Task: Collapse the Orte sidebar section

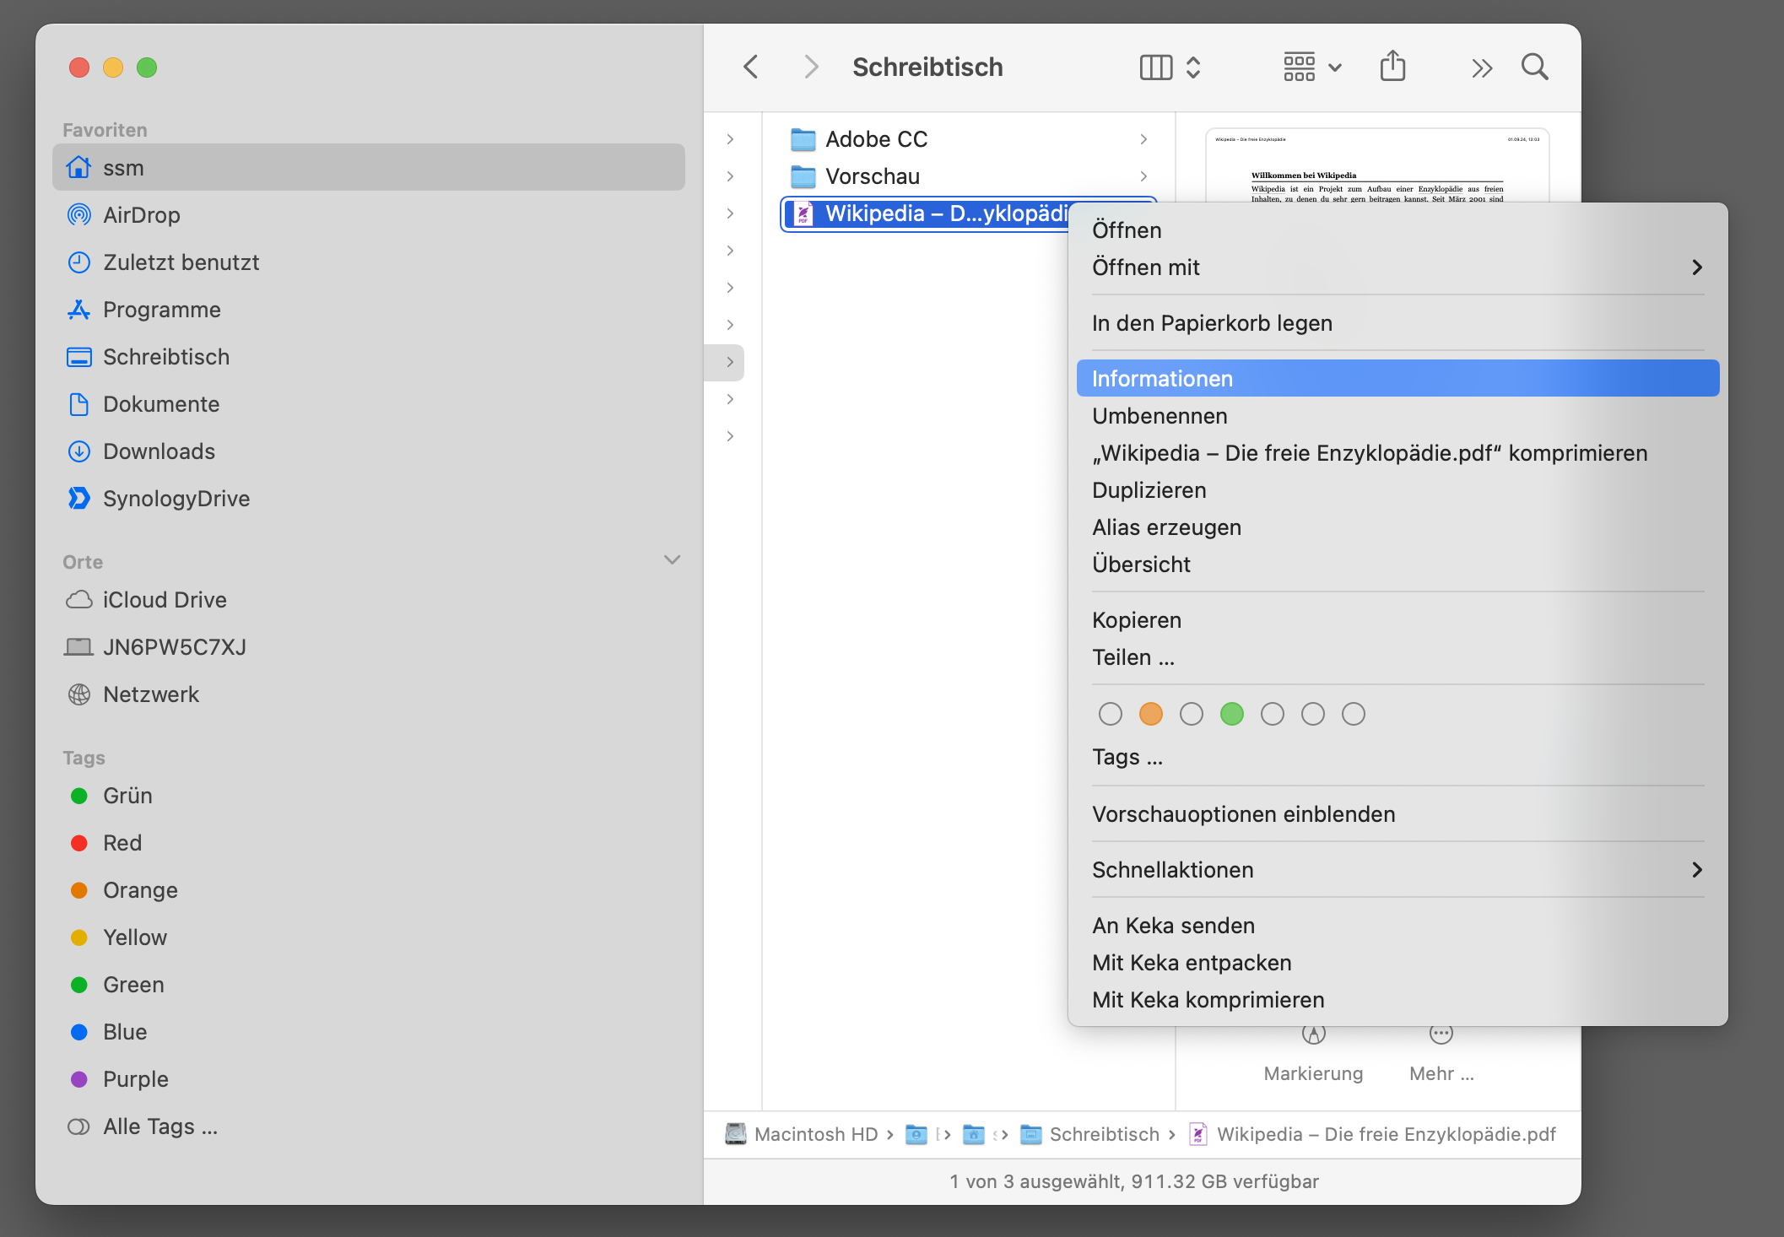Action: click(672, 560)
